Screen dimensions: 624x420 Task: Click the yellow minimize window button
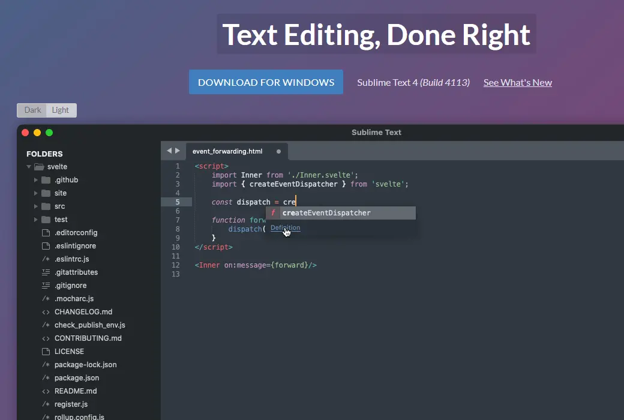[x=37, y=133]
